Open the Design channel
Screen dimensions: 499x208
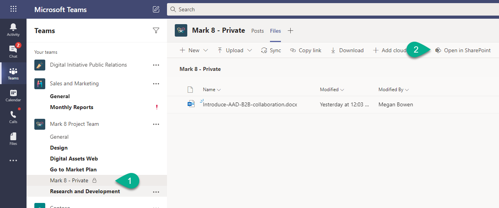[x=59, y=148]
